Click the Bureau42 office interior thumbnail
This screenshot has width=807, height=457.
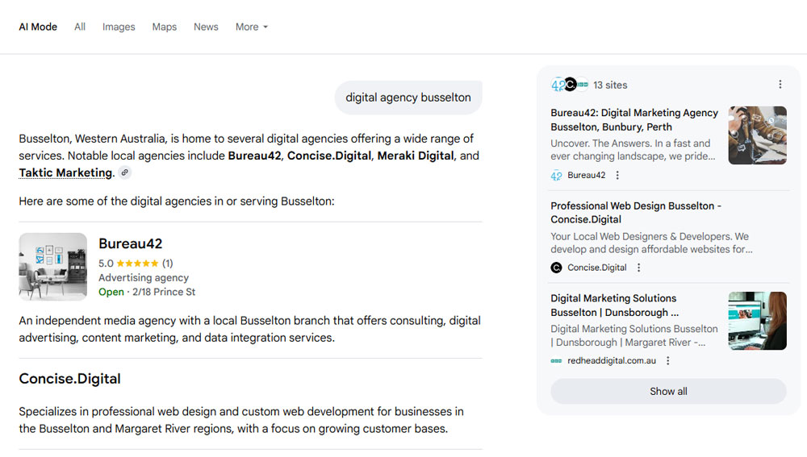[53, 267]
